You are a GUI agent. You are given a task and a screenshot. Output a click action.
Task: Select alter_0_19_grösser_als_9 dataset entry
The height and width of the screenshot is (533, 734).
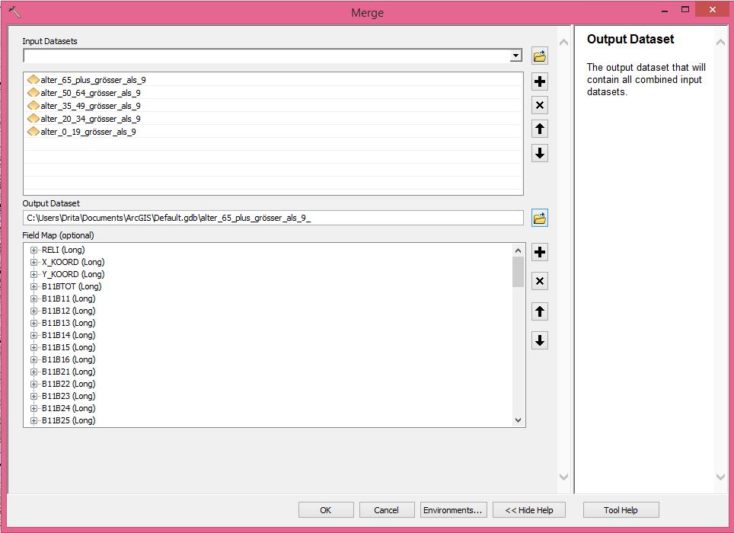pos(88,132)
